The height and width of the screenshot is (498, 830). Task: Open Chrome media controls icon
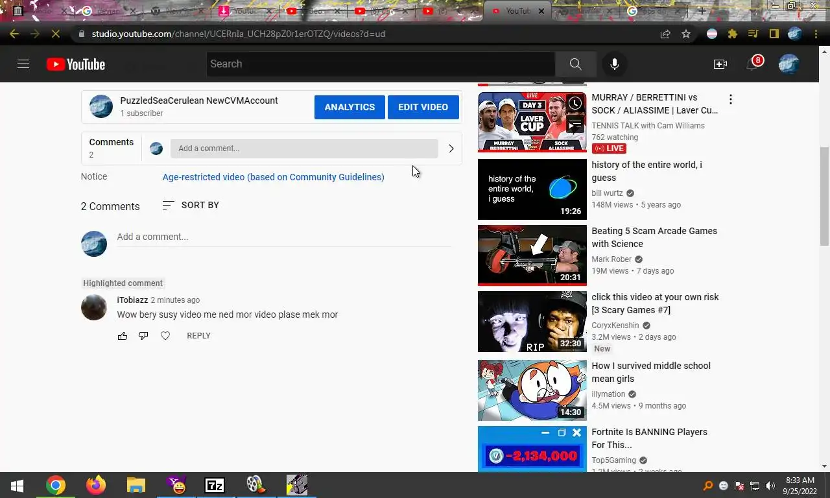[x=753, y=34]
